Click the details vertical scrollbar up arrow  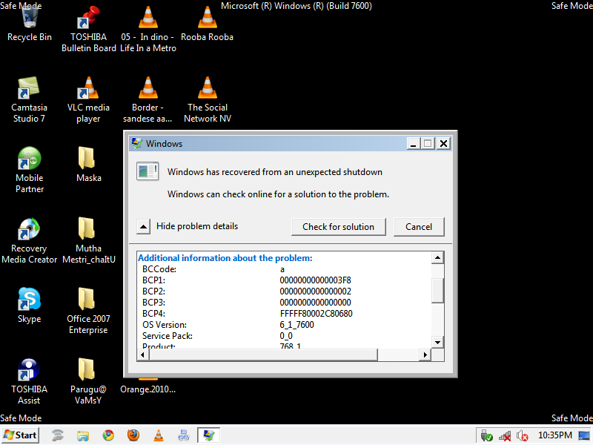(437, 257)
